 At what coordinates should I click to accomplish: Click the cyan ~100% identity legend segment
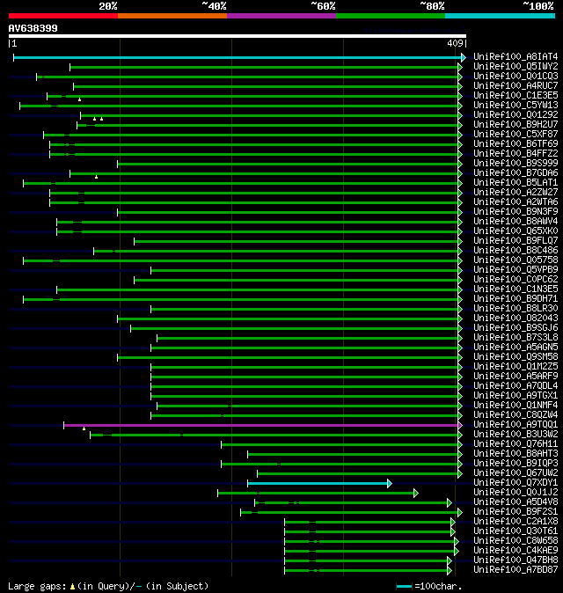(x=500, y=16)
